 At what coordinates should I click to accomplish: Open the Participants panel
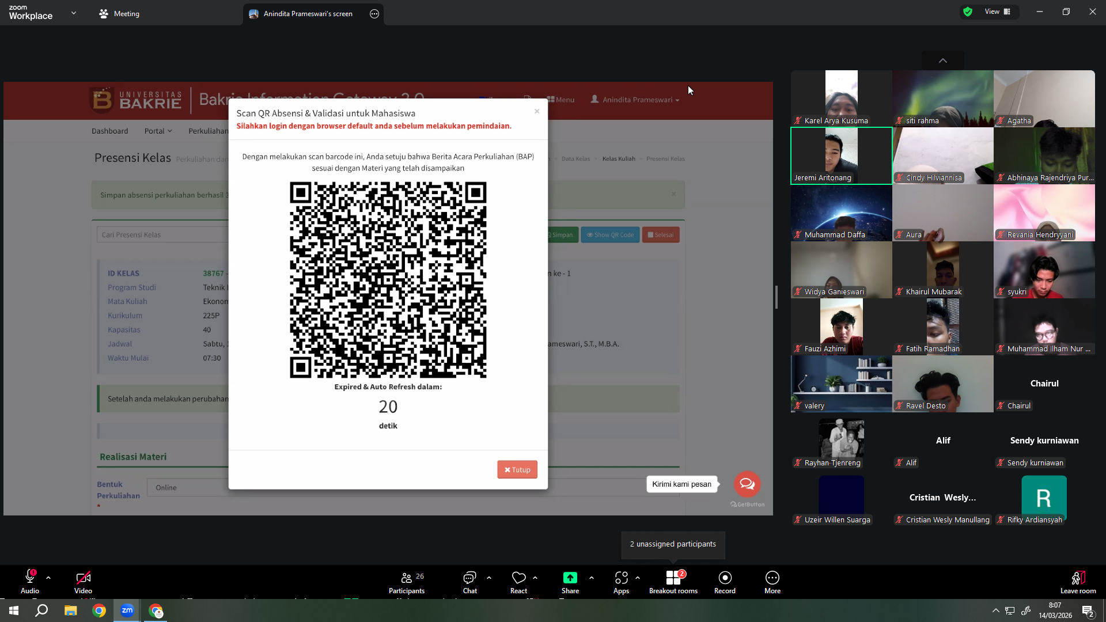(x=407, y=582)
